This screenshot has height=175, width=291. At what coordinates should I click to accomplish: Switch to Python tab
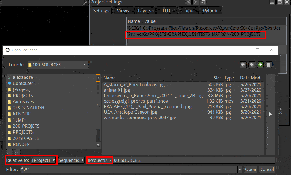click(210, 11)
